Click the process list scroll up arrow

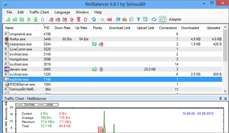[x=225, y=27]
